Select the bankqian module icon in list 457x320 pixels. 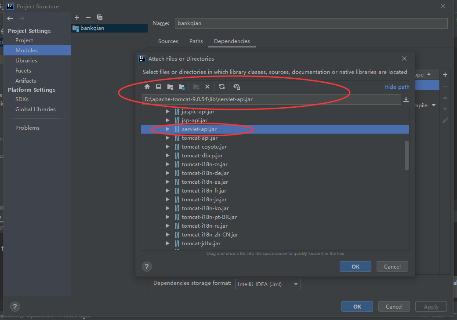pyautogui.click(x=76, y=28)
